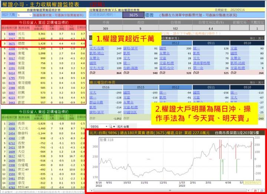Open the 元大-台南 buying broker link
The width and height of the screenshot is (267, 194).
(96, 48)
